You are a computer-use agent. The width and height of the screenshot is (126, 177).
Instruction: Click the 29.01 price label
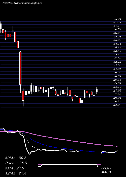click(117, 83)
